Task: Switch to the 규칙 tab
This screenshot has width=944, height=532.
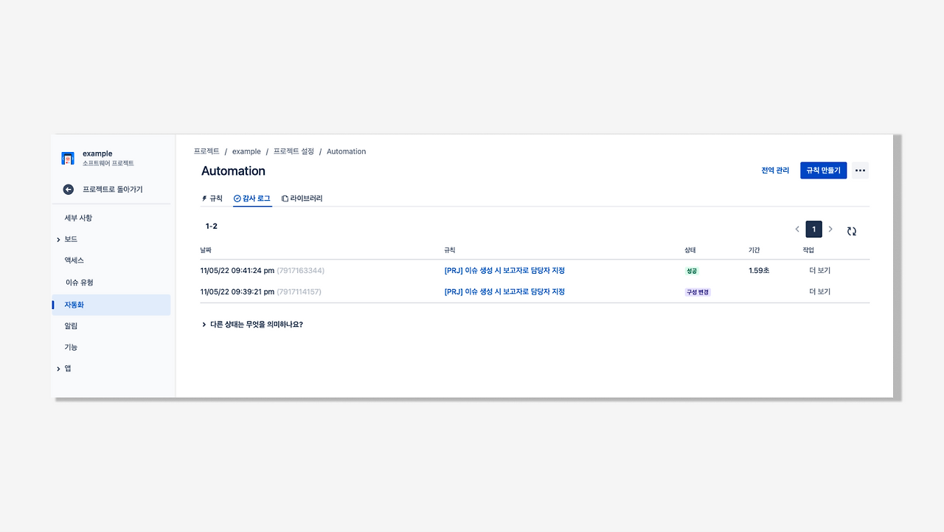Action: point(212,198)
